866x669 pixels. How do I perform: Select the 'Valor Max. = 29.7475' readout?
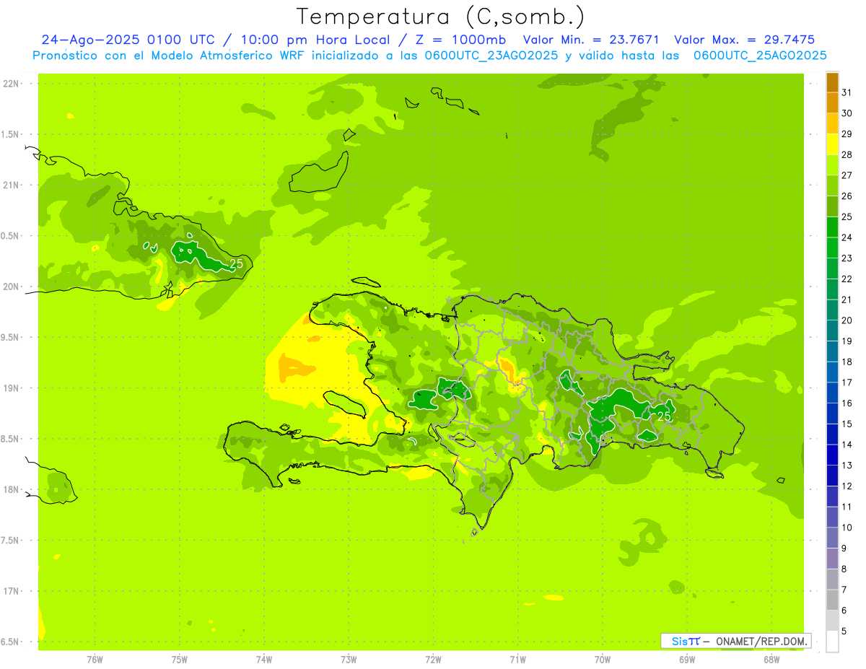point(745,40)
